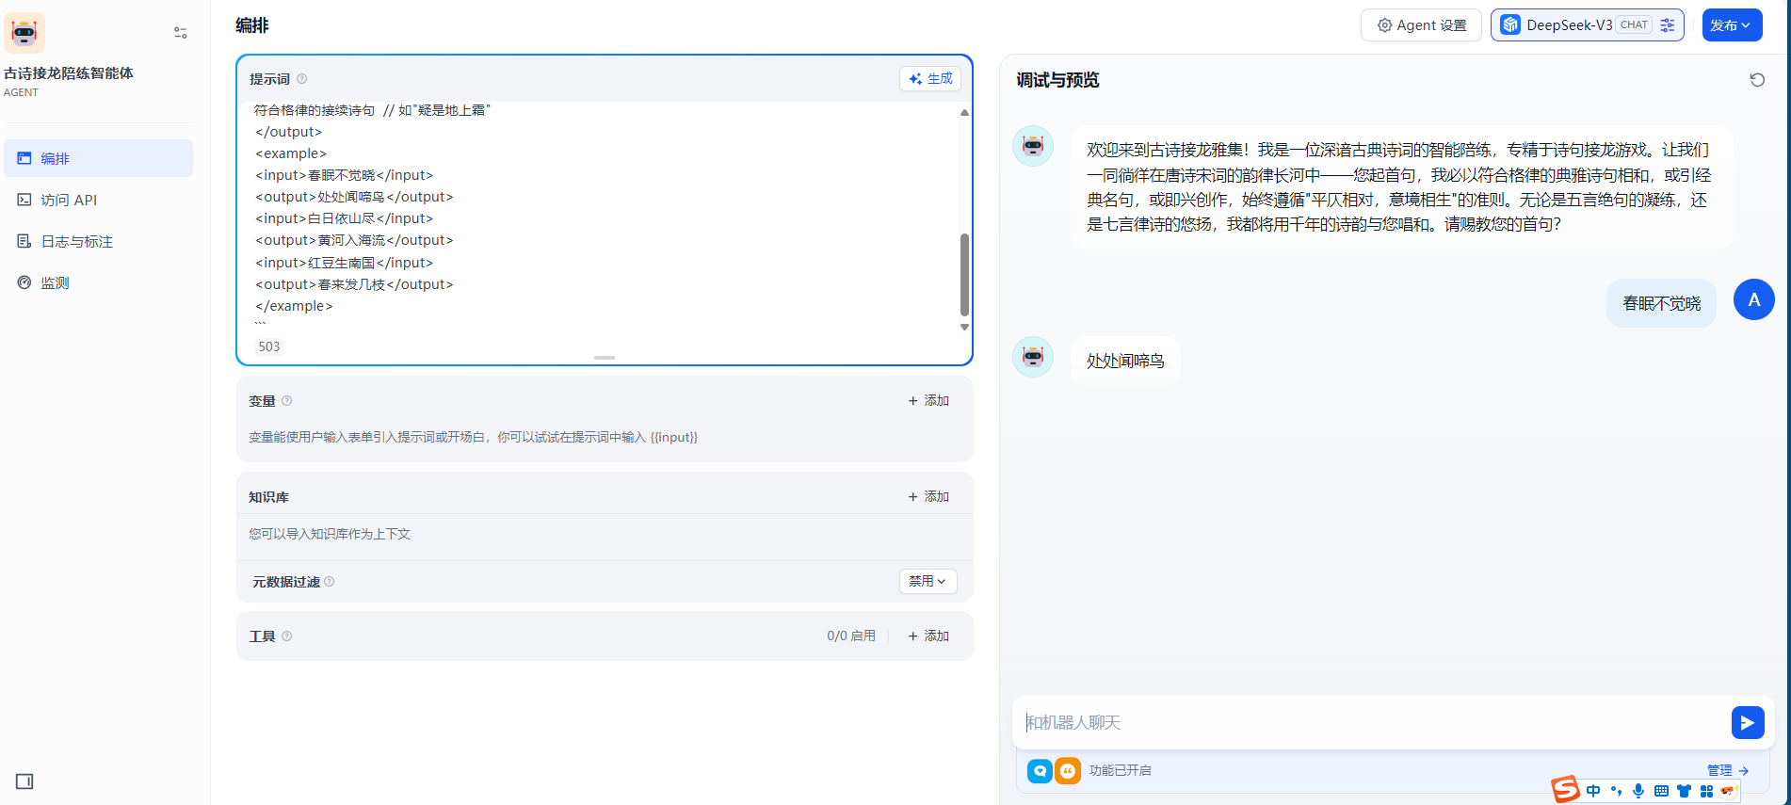Click the 503 character count
Image resolution: width=1791 pixels, height=805 pixels.
[269, 346]
